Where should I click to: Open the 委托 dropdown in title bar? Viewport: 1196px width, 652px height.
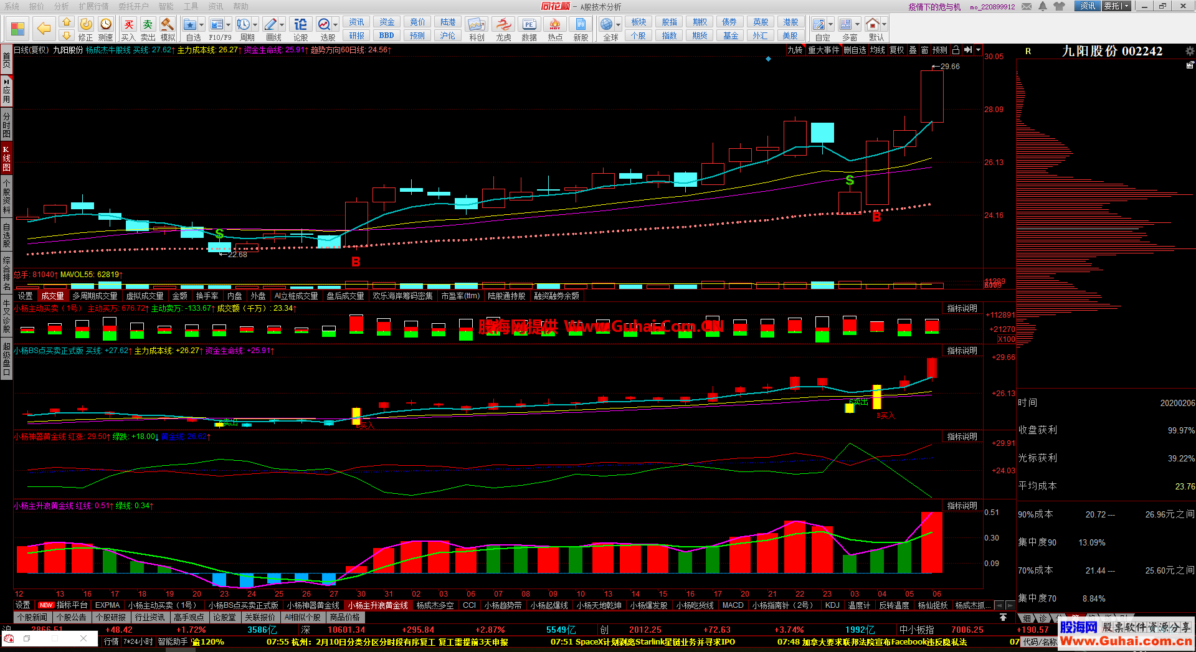[x=1116, y=6]
